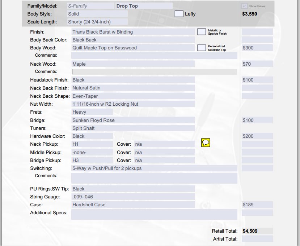Select the String Gauge .009-.046 field
The height and width of the screenshot is (246, 300).
pos(133,197)
